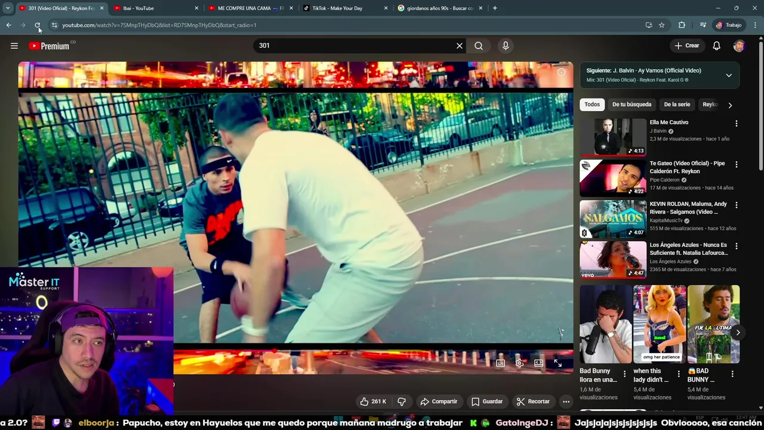
Task: Open options menu for Salgamos video
Action: 736,205
